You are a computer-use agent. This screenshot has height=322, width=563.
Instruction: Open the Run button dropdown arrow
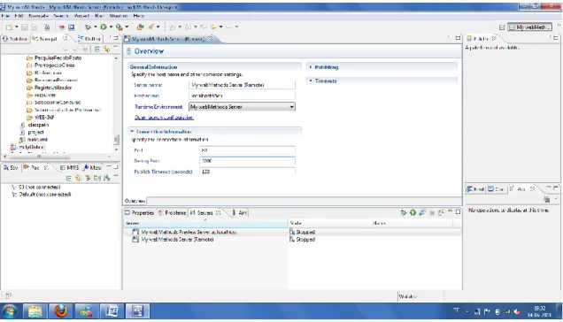click(x=111, y=27)
